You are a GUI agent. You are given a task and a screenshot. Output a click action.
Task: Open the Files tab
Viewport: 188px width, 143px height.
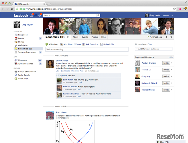point(103,37)
